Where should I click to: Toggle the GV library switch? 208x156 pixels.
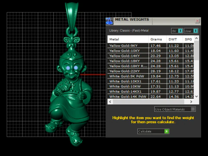click(x=177, y=31)
